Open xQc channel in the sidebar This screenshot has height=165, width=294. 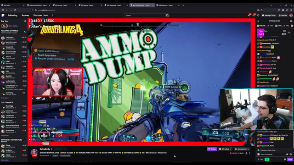pyautogui.click(x=14, y=72)
